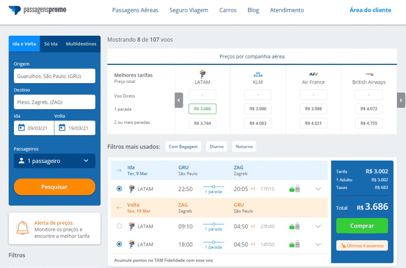Image resolution: width=406 pixels, height=268 pixels.
Task: Click the green baggage icon on the outbound flight
Action: [x=293, y=189]
